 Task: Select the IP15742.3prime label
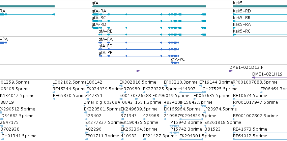click(x=186, y=129)
